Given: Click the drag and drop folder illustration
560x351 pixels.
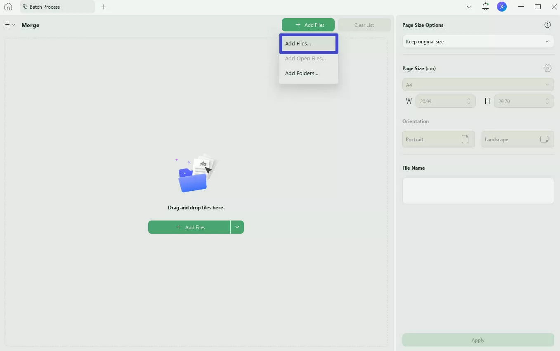Looking at the screenshot, I should (196, 174).
